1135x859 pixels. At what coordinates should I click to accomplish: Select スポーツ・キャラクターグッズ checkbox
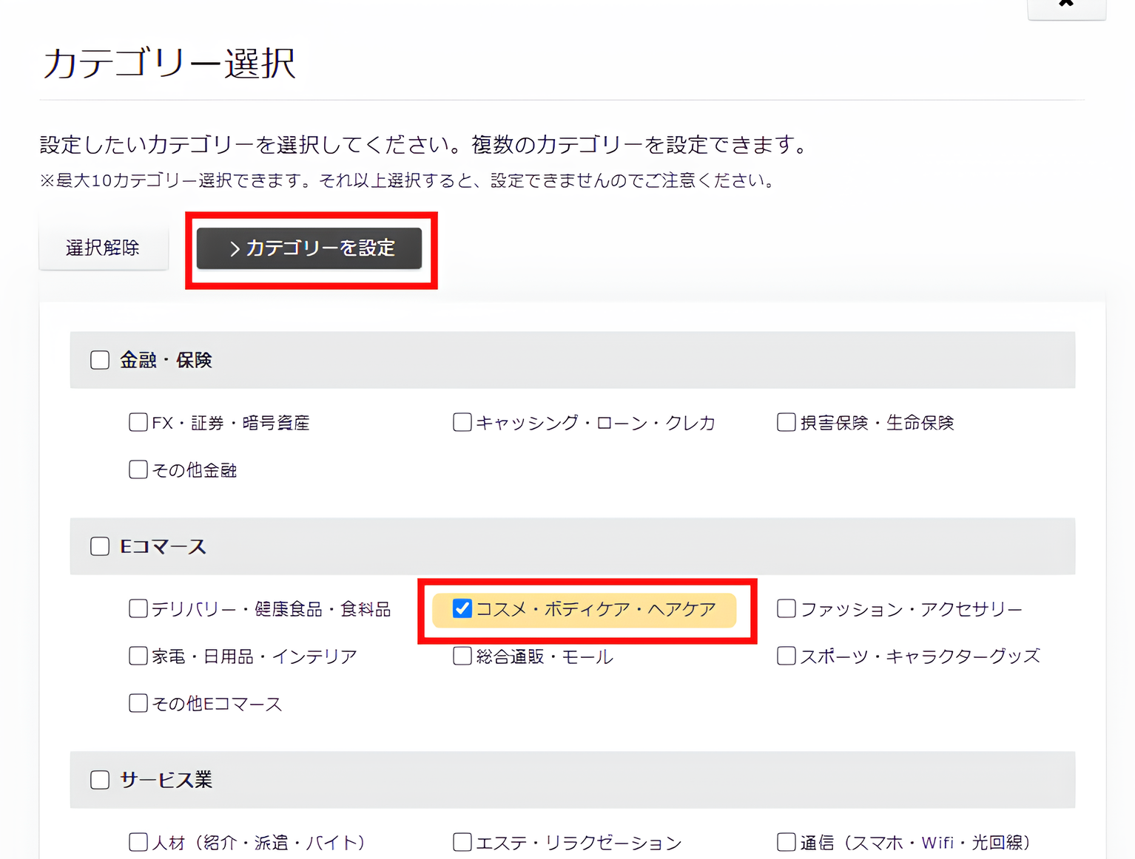(x=787, y=656)
